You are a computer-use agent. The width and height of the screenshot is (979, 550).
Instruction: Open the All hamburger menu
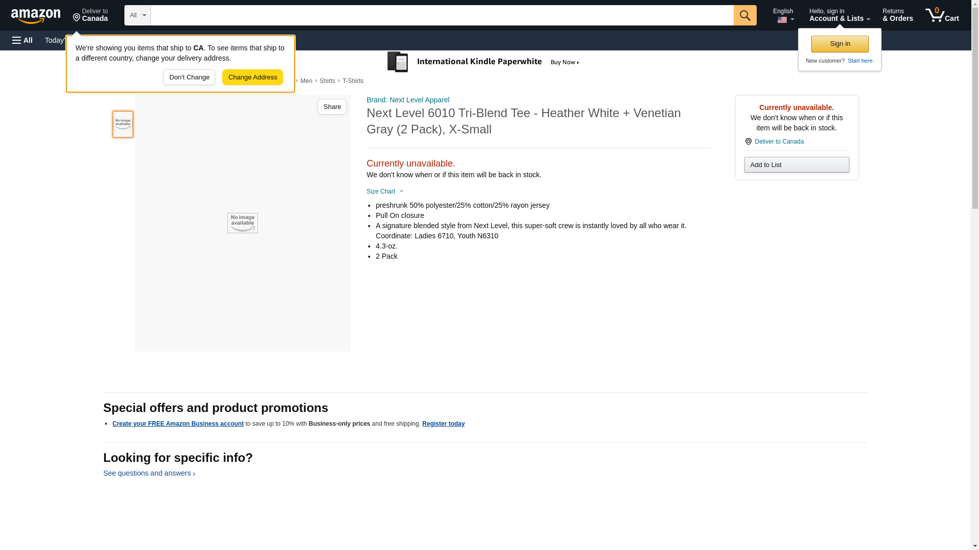[x=22, y=40]
